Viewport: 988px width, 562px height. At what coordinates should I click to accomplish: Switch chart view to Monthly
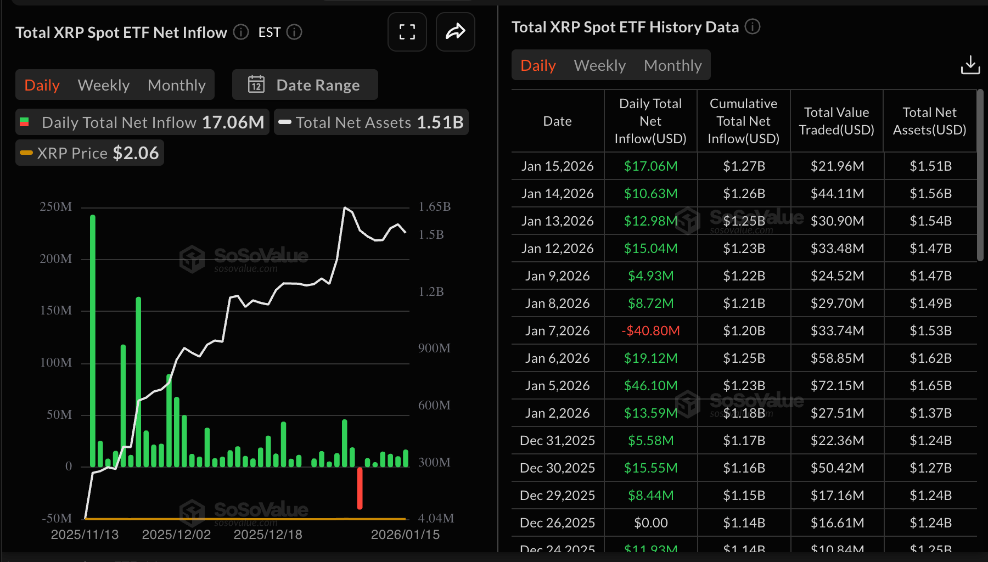176,85
